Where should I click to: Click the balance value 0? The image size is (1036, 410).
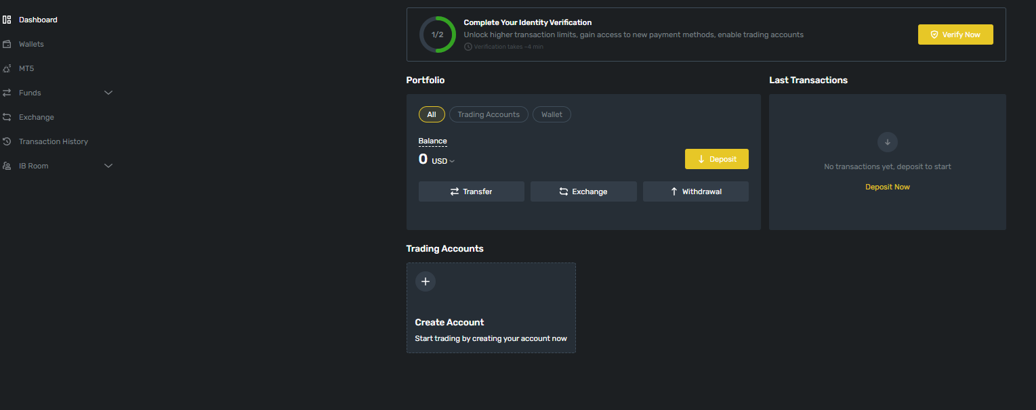tap(423, 160)
